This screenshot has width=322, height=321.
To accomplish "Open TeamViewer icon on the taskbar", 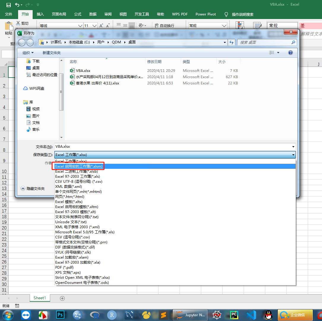I will click(26, 315).
